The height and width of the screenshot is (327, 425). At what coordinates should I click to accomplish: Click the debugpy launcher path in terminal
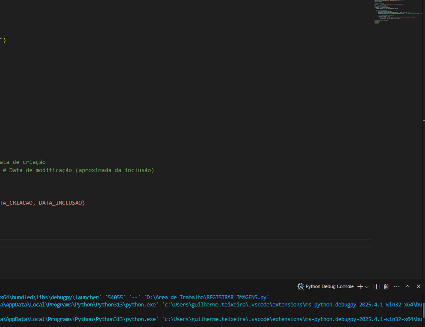51,297
